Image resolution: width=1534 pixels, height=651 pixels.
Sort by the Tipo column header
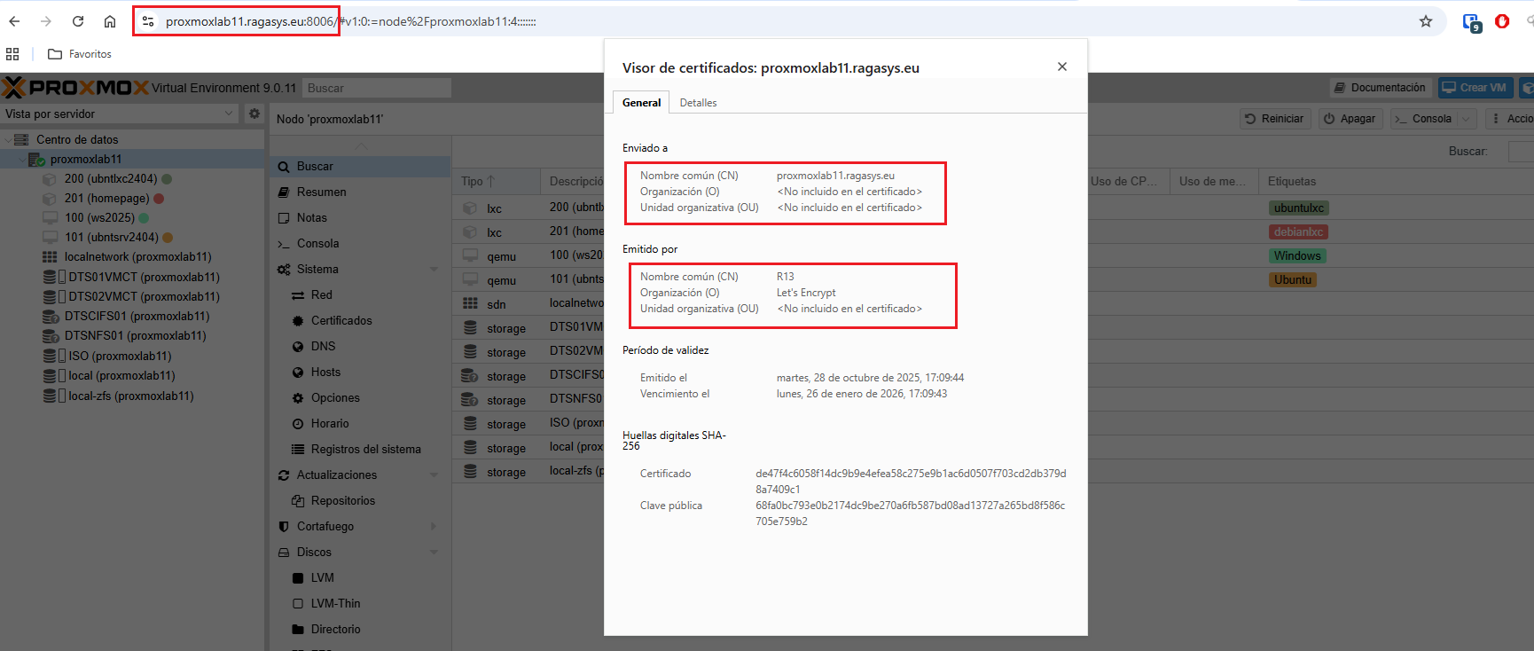pos(496,181)
